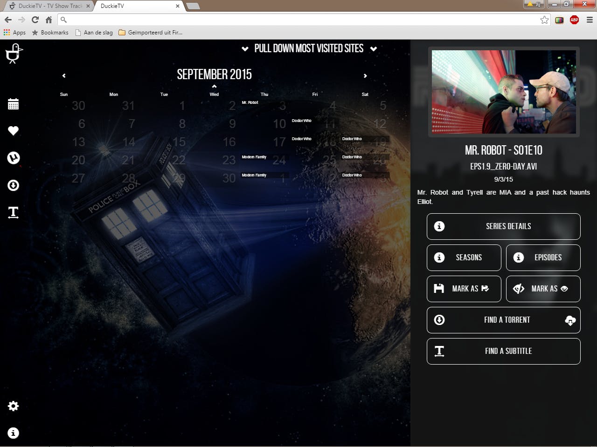Click the Sun weekday header

(x=64, y=95)
